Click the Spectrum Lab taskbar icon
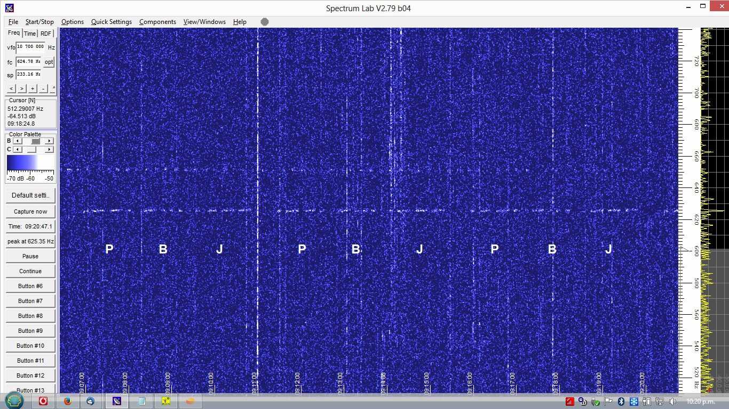 [x=117, y=401]
